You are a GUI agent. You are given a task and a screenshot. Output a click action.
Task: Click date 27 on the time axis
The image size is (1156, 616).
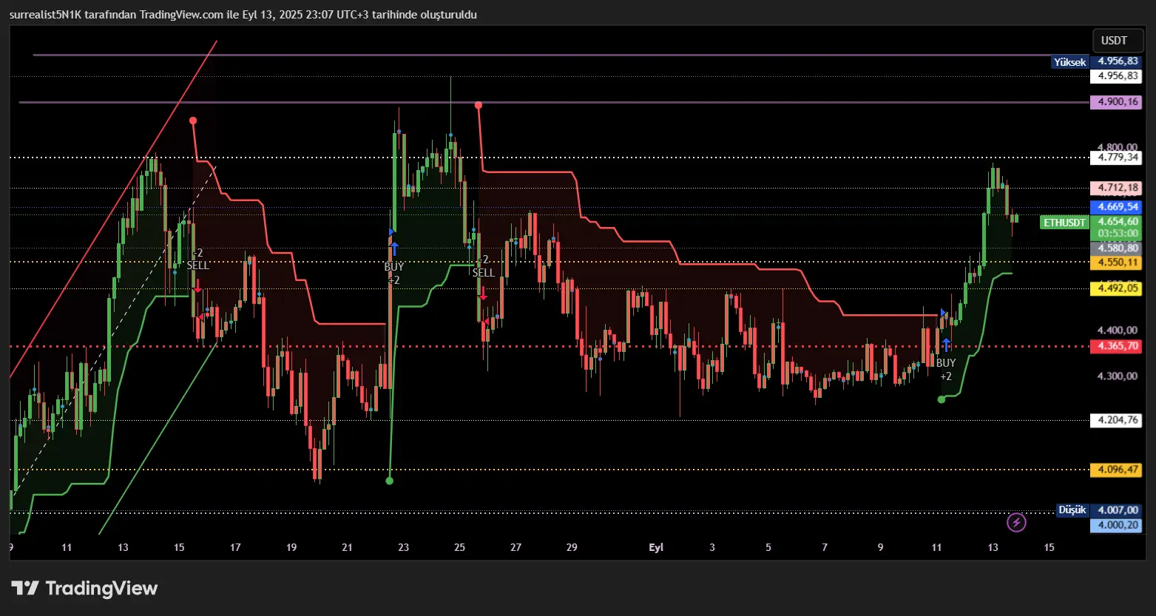click(x=516, y=548)
